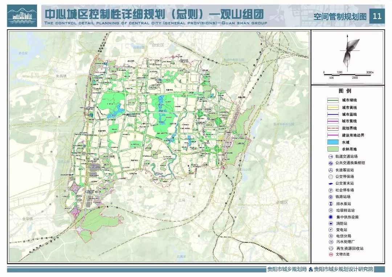
Task: Click the 文物古迹 red legend icon
Action: click(x=331, y=255)
